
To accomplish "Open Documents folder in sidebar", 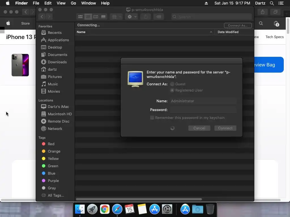I will pos(55,55).
